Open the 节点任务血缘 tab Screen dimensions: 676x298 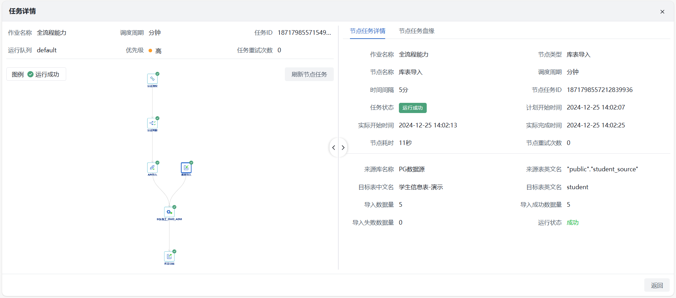pyautogui.click(x=416, y=31)
